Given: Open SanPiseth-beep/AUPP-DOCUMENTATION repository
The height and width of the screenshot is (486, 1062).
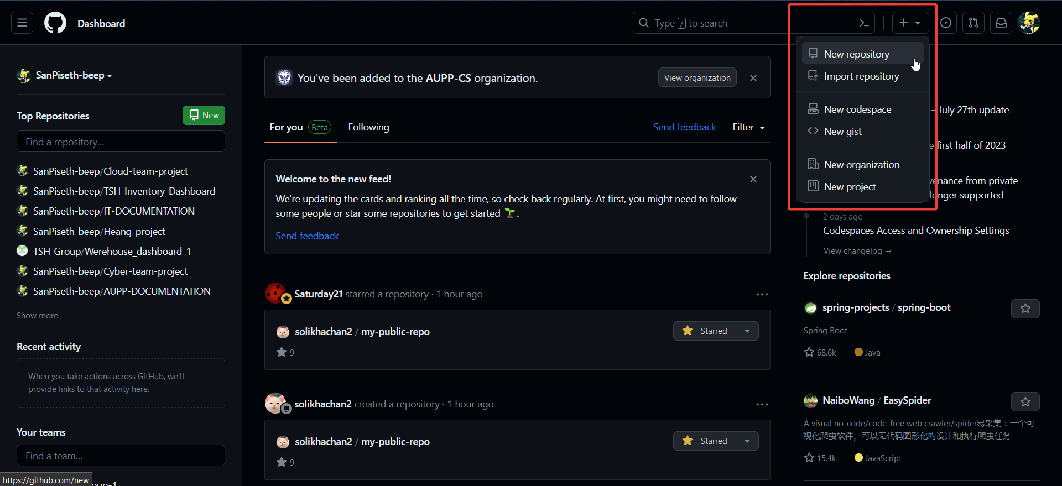Looking at the screenshot, I should click(x=122, y=291).
